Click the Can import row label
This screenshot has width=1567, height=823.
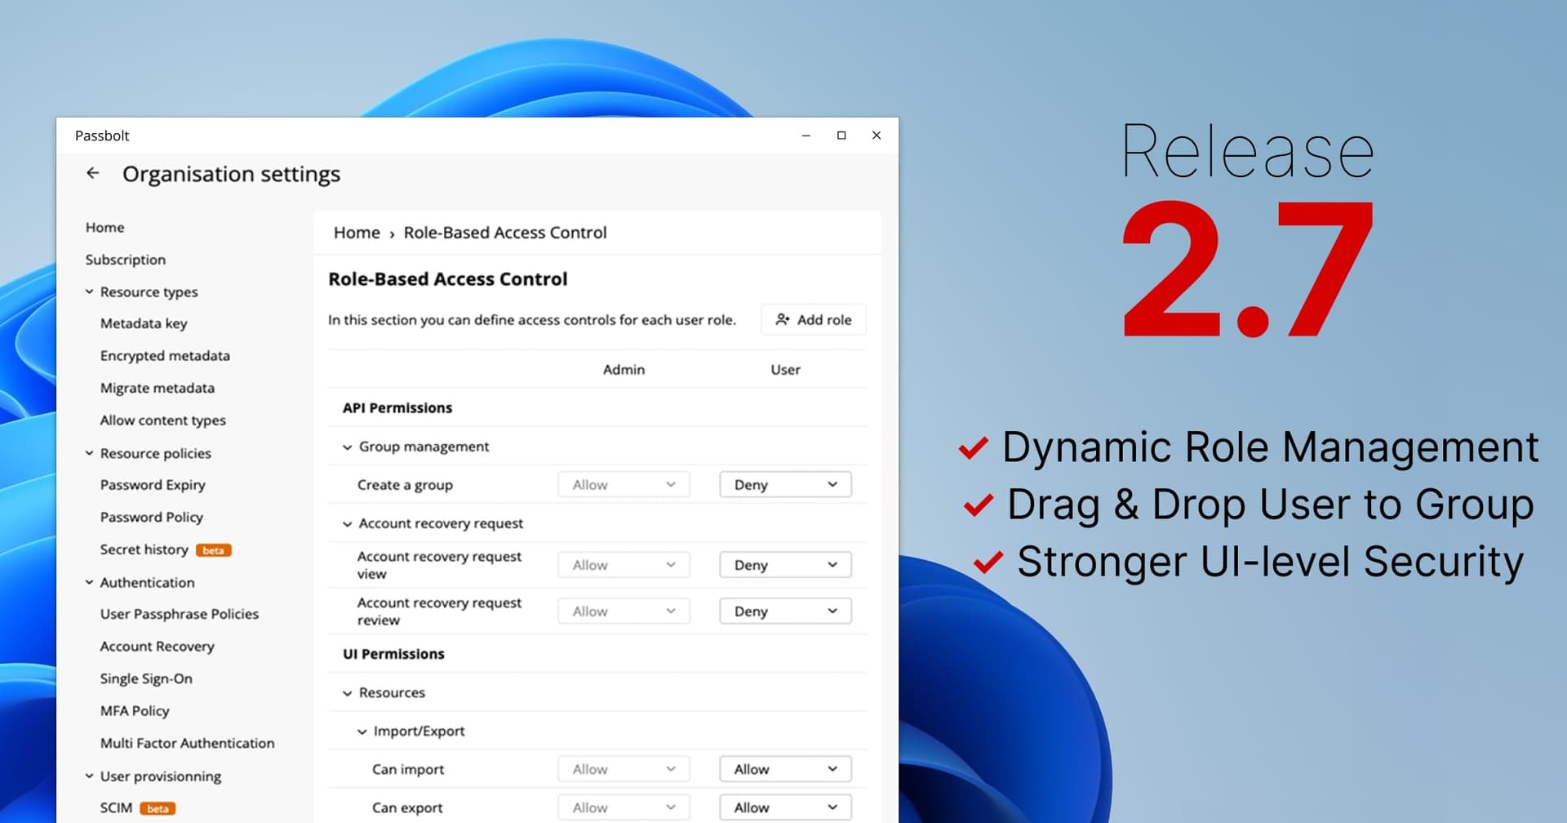click(x=408, y=769)
